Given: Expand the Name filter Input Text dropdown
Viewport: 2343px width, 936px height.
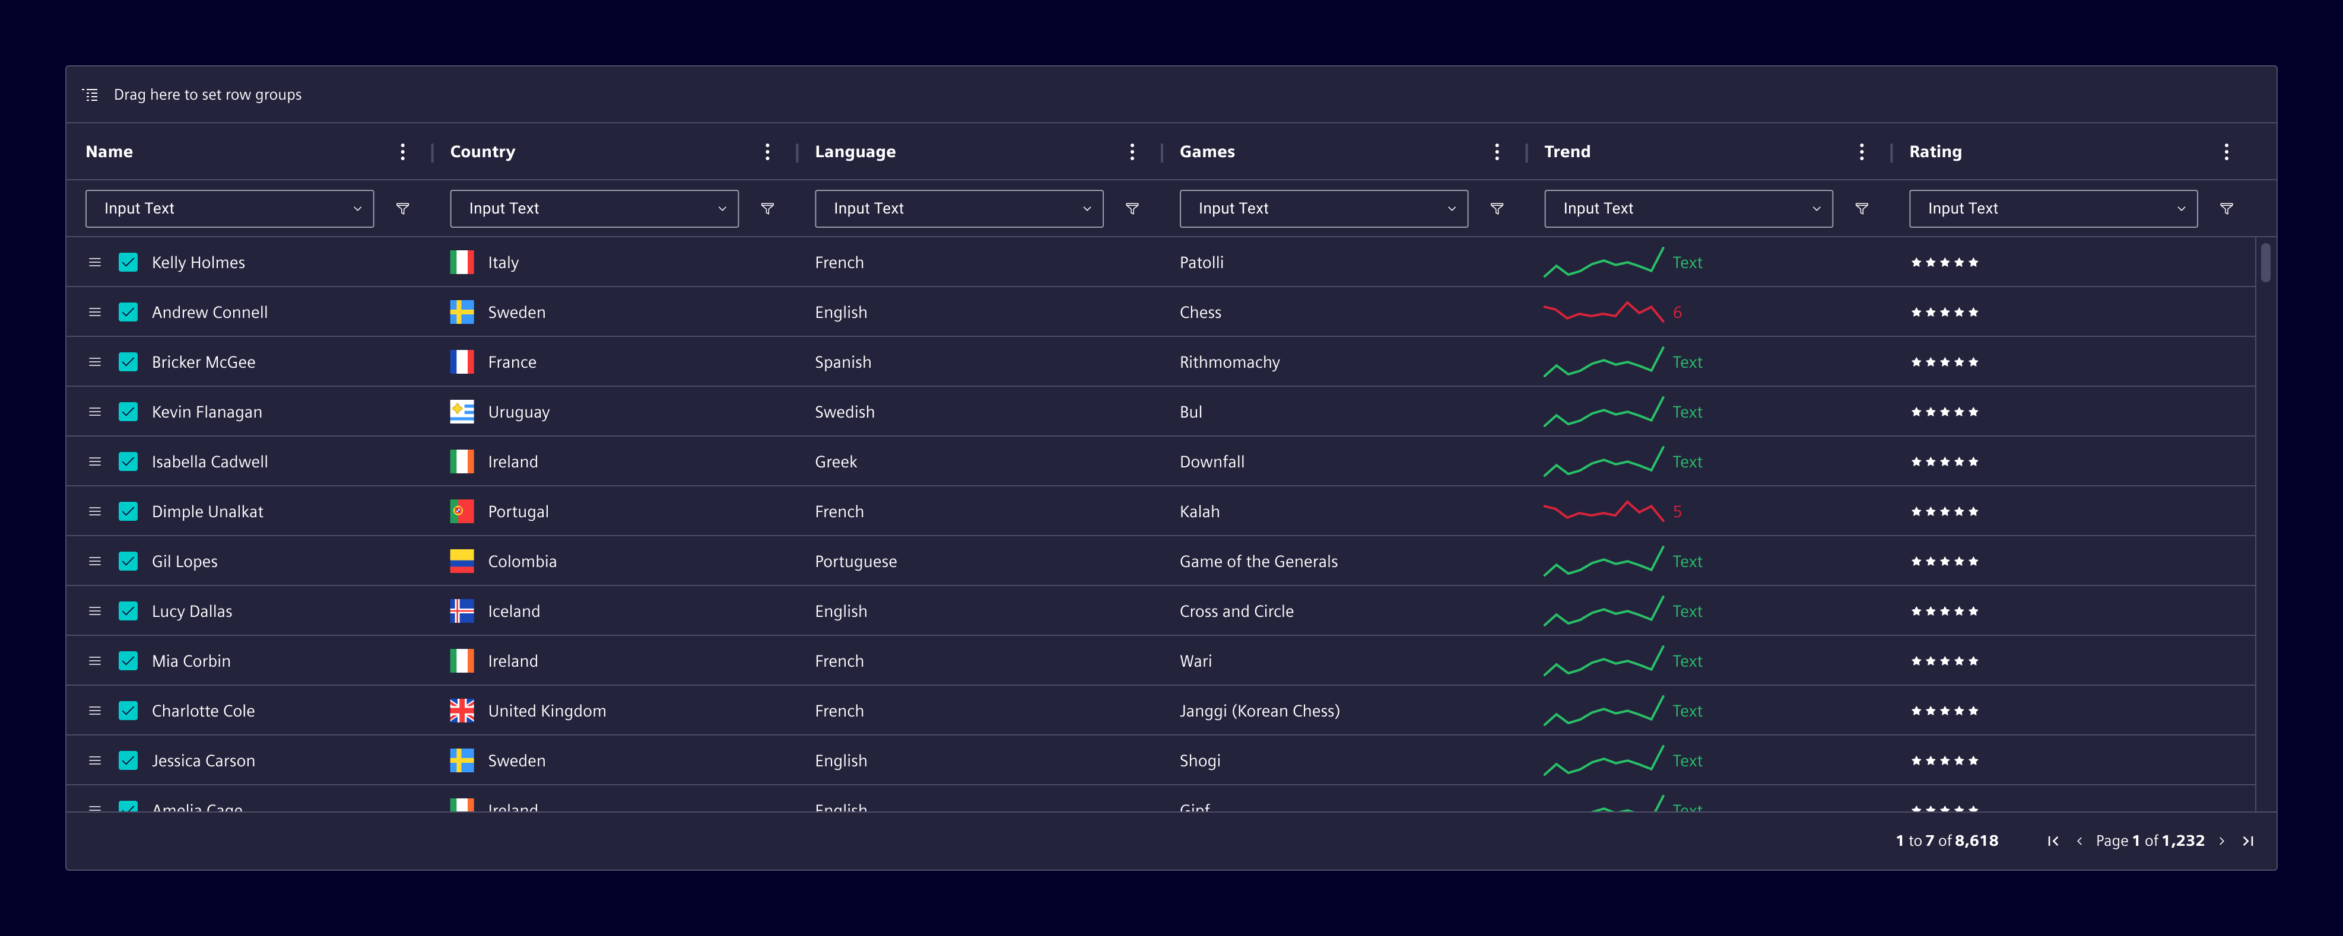Looking at the screenshot, I should coord(229,209).
